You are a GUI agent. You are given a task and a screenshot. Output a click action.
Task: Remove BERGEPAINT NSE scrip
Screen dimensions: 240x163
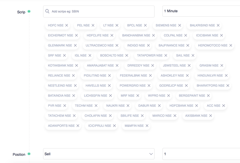click(208, 96)
